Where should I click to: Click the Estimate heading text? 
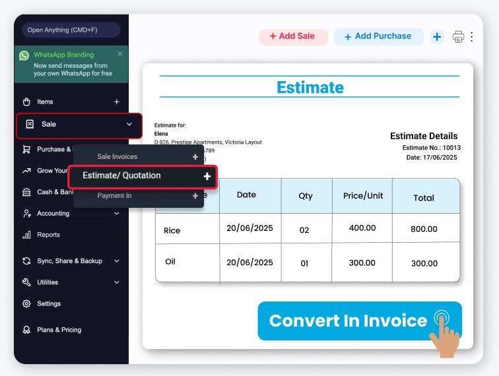tap(310, 87)
